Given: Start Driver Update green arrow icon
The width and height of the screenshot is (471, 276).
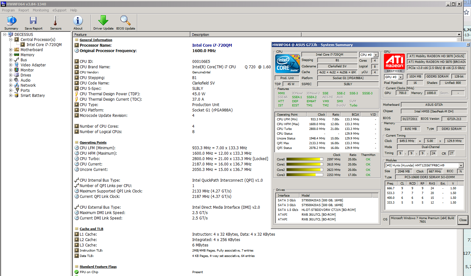Looking at the screenshot, I should coord(103,20).
